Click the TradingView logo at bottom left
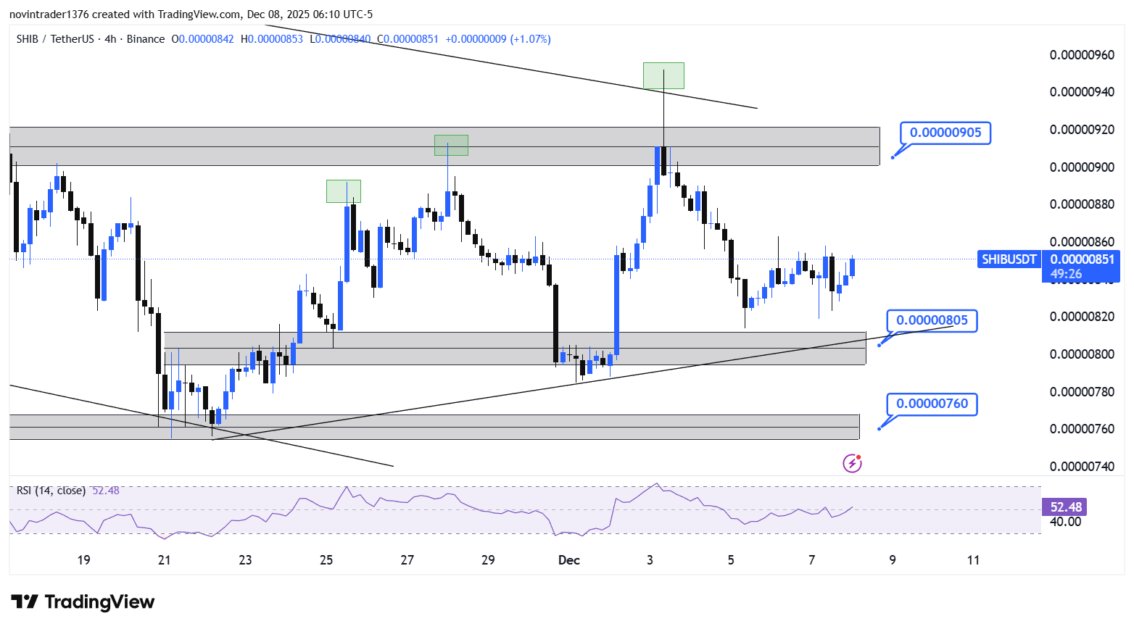This screenshot has width=1134, height=629. 83,602
